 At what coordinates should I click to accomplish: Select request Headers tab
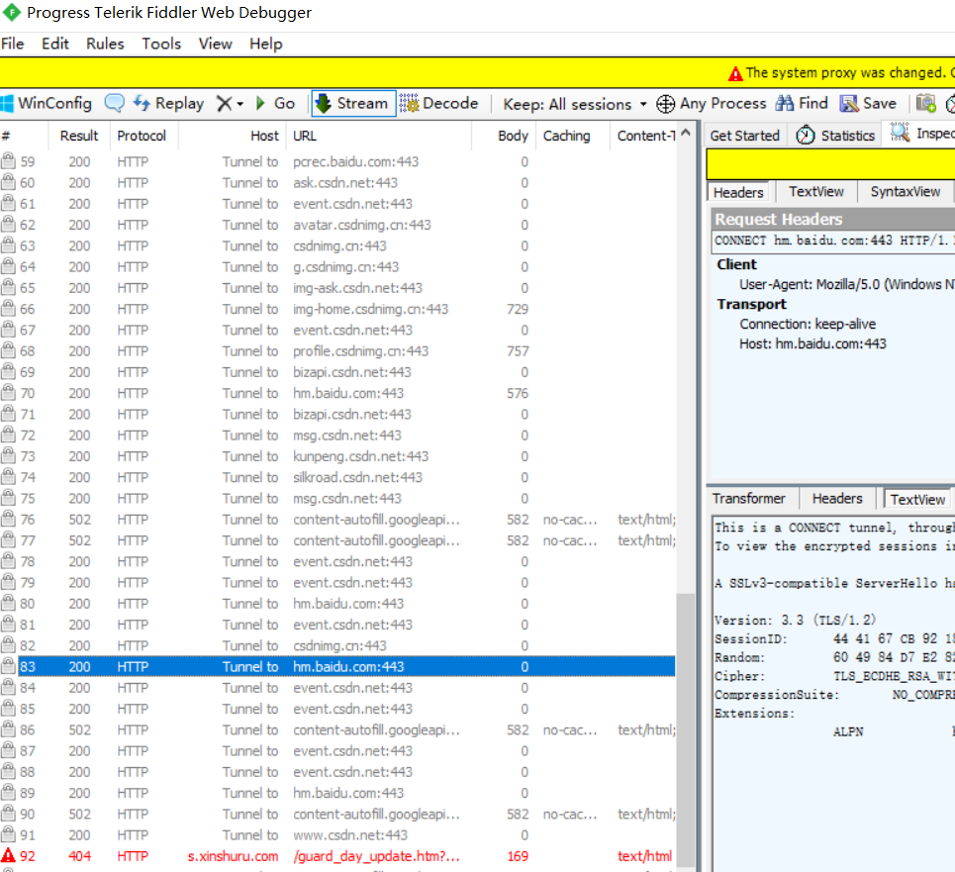738,192
